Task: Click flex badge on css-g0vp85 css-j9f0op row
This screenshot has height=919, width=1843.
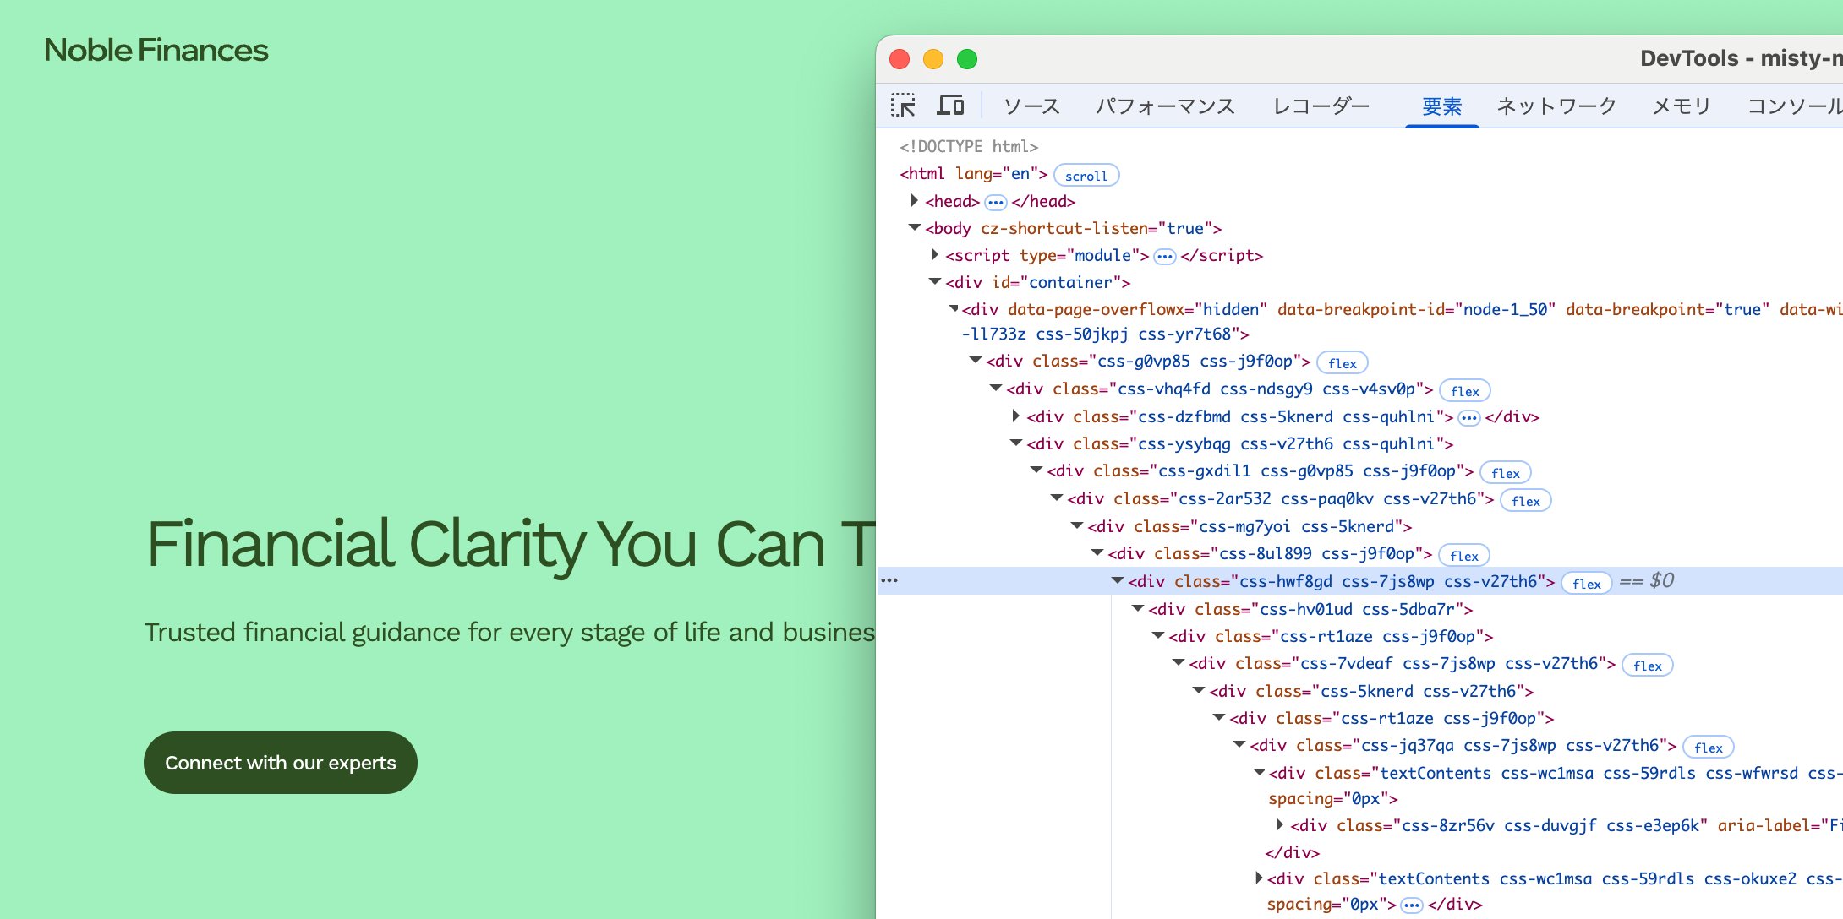Action: [x=1343, y=363]
